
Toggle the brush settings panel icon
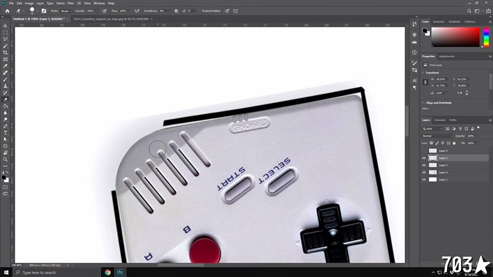(44, 11)
